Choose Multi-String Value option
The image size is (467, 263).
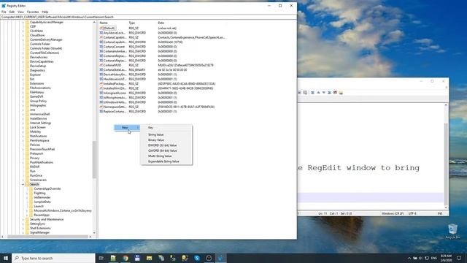coord(166,156)
